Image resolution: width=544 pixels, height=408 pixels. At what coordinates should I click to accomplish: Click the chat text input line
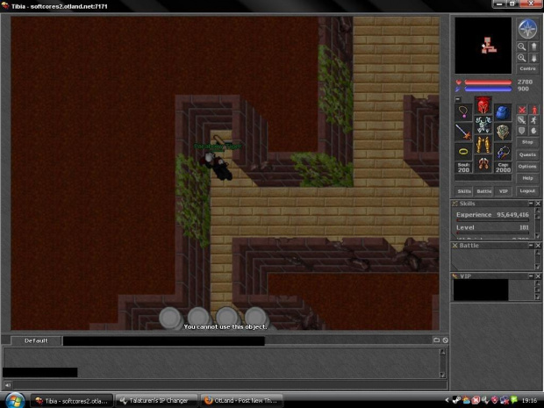230,385
